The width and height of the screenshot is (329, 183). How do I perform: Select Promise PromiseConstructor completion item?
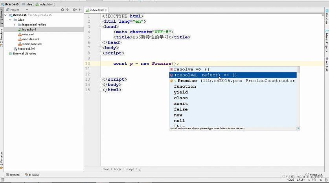coord(233,81)
